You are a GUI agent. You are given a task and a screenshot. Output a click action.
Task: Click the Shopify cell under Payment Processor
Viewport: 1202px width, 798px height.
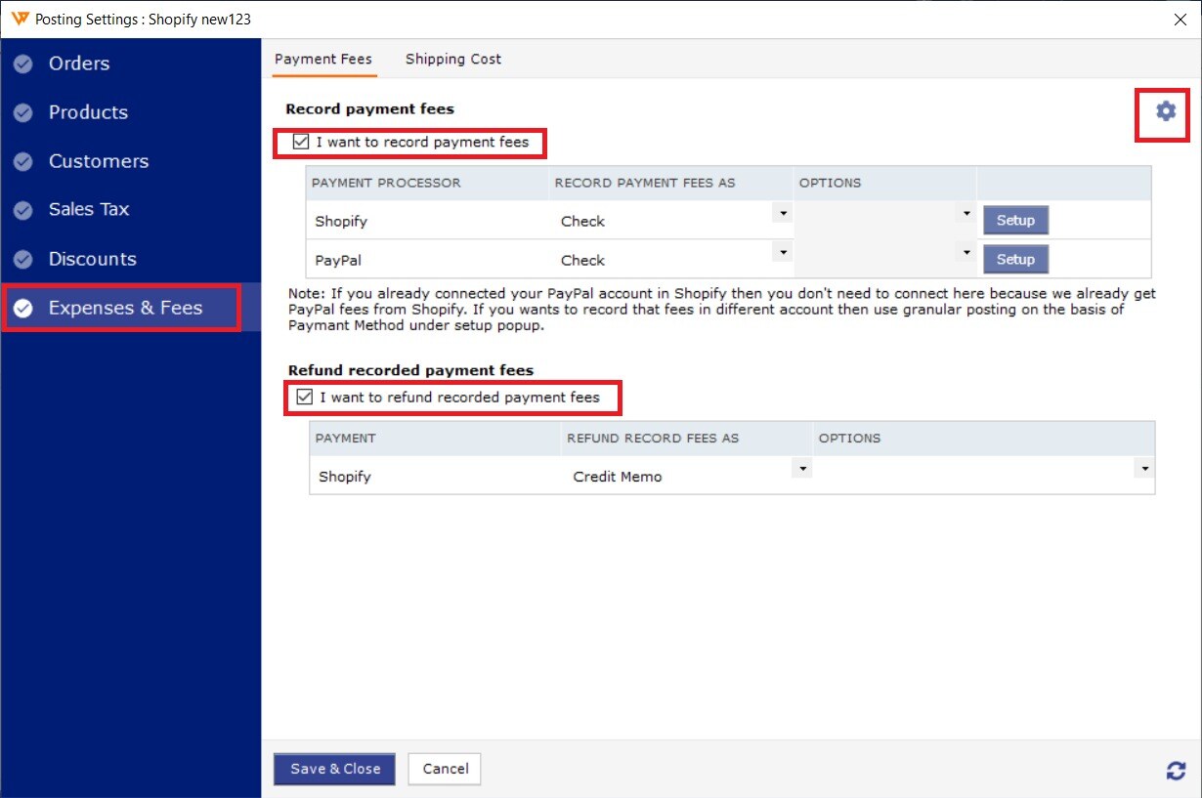427,221
